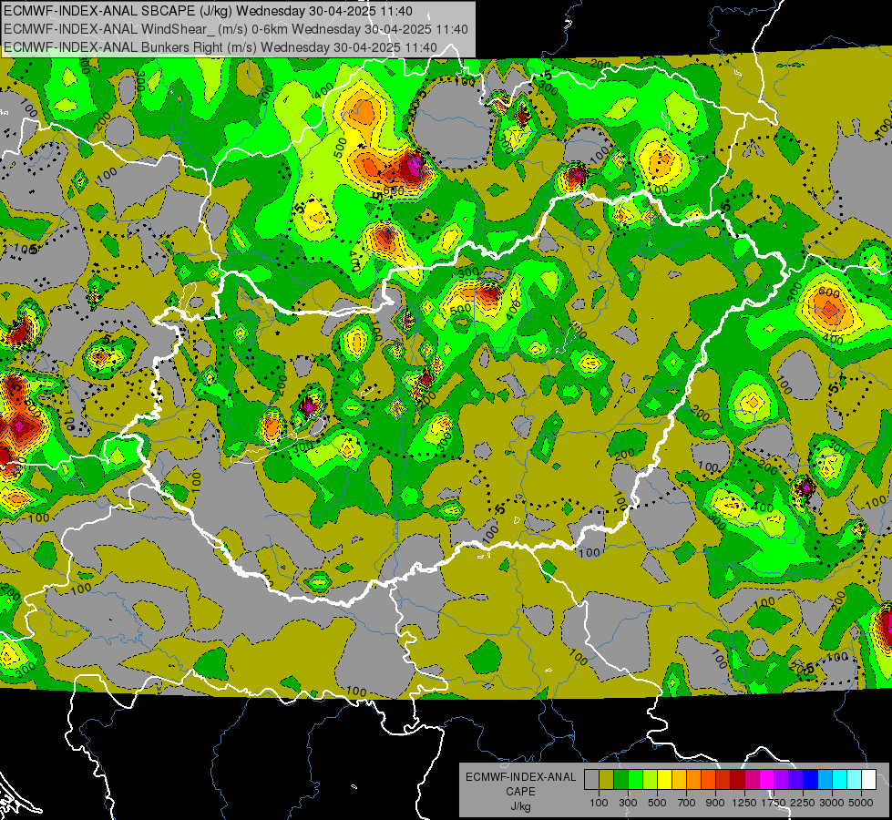Click the grey legend swatch below 100
This screenshot has height=820, width=892.
click(591, 780)
